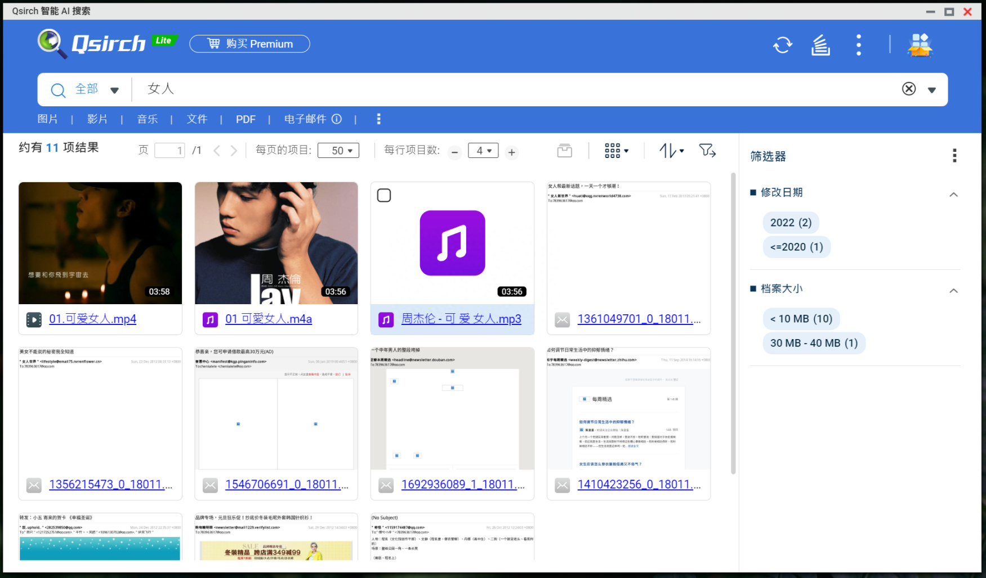
Task: Click email icon beside 1361049701_0_18011
Action: 562,320
